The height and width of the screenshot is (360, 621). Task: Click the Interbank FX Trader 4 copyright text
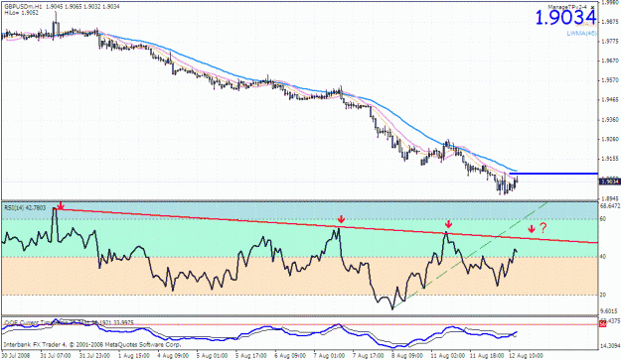pyautogui.click(x=91, y=344)
